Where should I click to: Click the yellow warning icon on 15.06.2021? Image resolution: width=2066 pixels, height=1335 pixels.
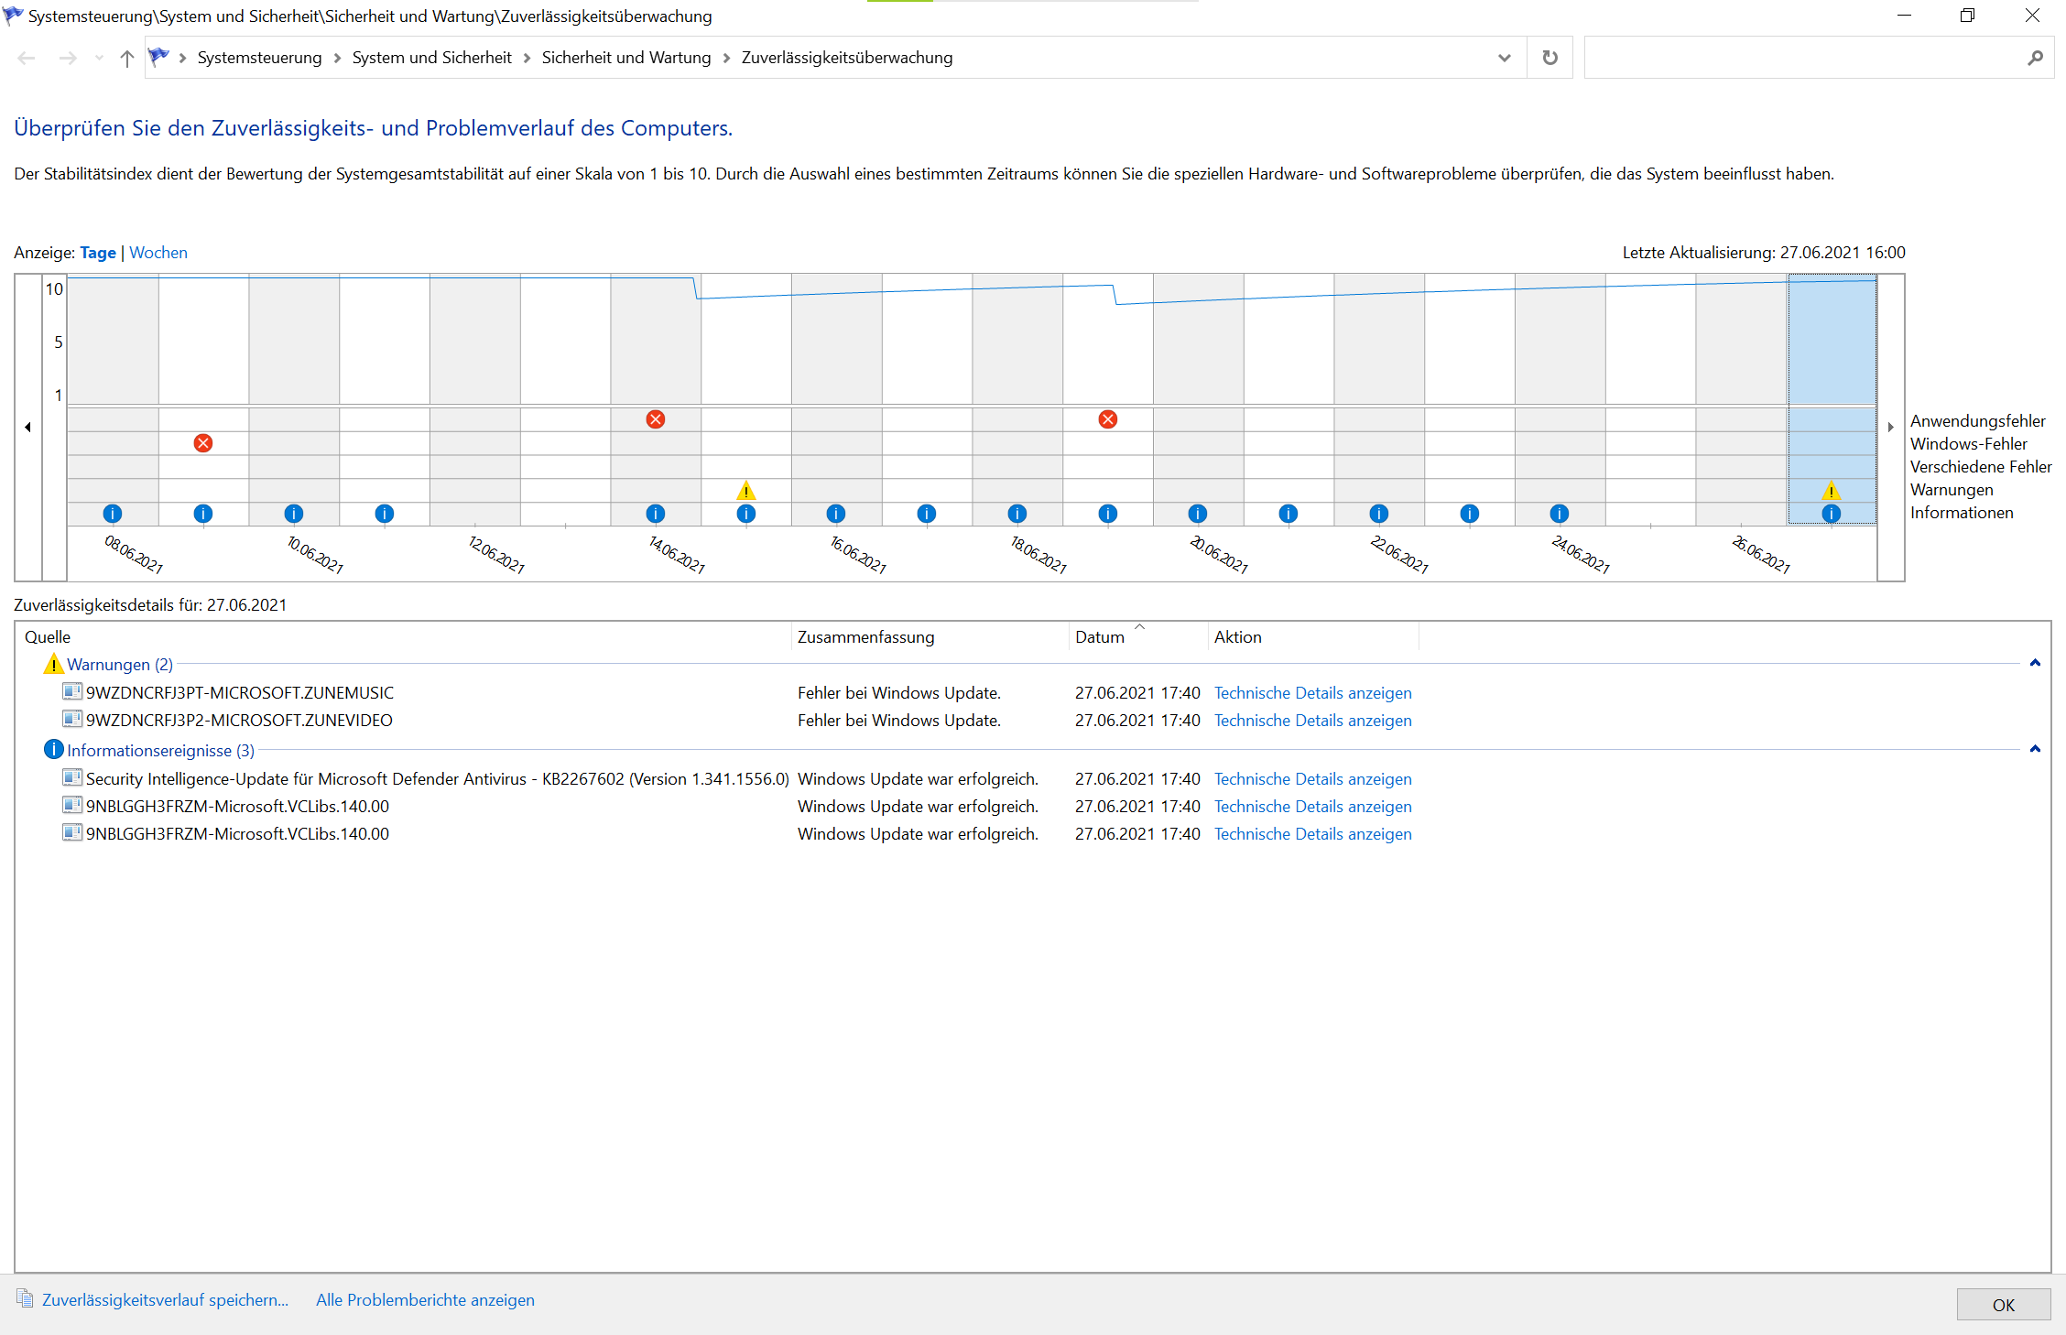click(x=746, y=491)
